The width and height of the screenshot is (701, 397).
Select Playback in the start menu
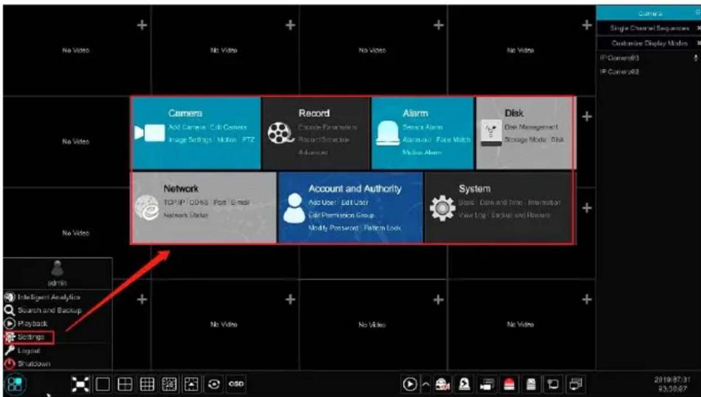click(x=27, y=323)
